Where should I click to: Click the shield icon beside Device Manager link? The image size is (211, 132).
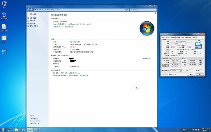(28, 18)
